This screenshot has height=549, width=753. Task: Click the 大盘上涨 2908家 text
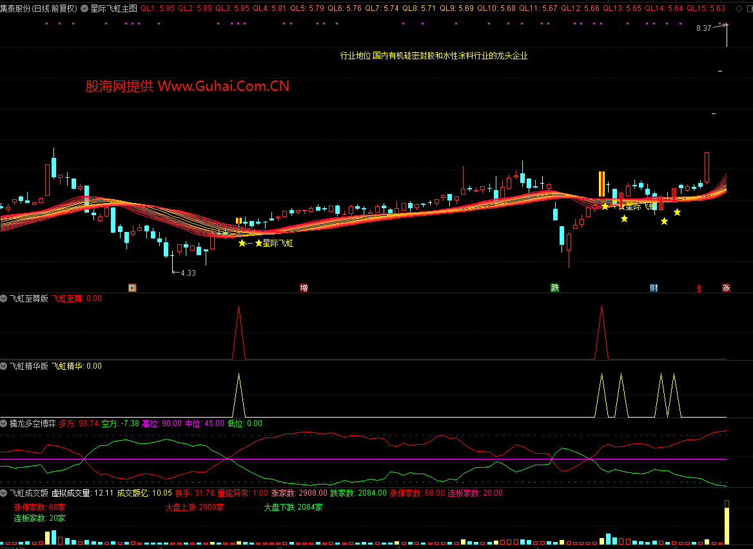[x=195, y=507]
